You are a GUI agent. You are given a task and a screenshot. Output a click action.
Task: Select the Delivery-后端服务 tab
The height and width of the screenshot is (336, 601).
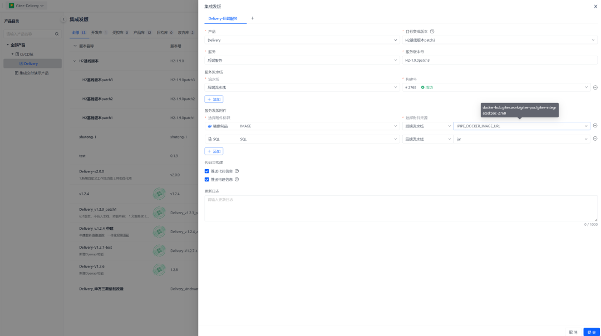click(x=223, y=18)
